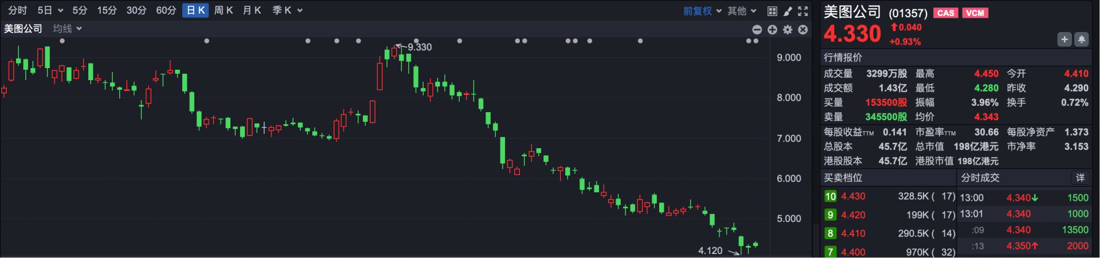The width and height of the screenshot is (1100, 258).
Task: Click the 详 details button for trades
Action: pyautogui.click(x=1080, y=178)
